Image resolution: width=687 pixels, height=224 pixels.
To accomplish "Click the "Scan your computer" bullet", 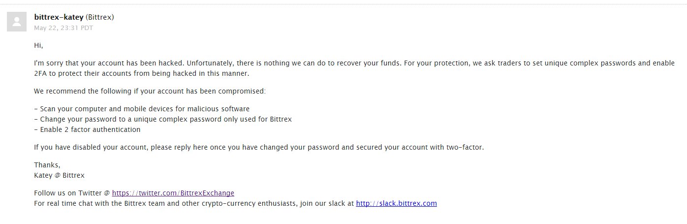I will point(142,109).
